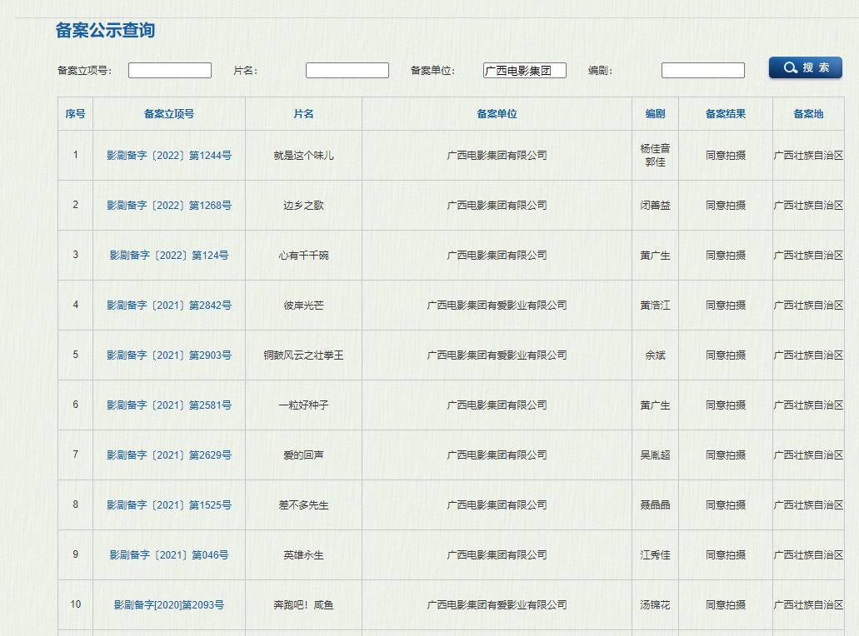Select film title 奔跑吧！咸鱼
859x636 pixels.
(303, 605)
